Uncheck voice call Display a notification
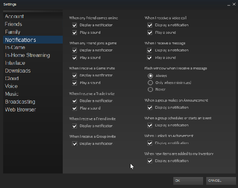 pyautogui.click(x=150, y=25)
